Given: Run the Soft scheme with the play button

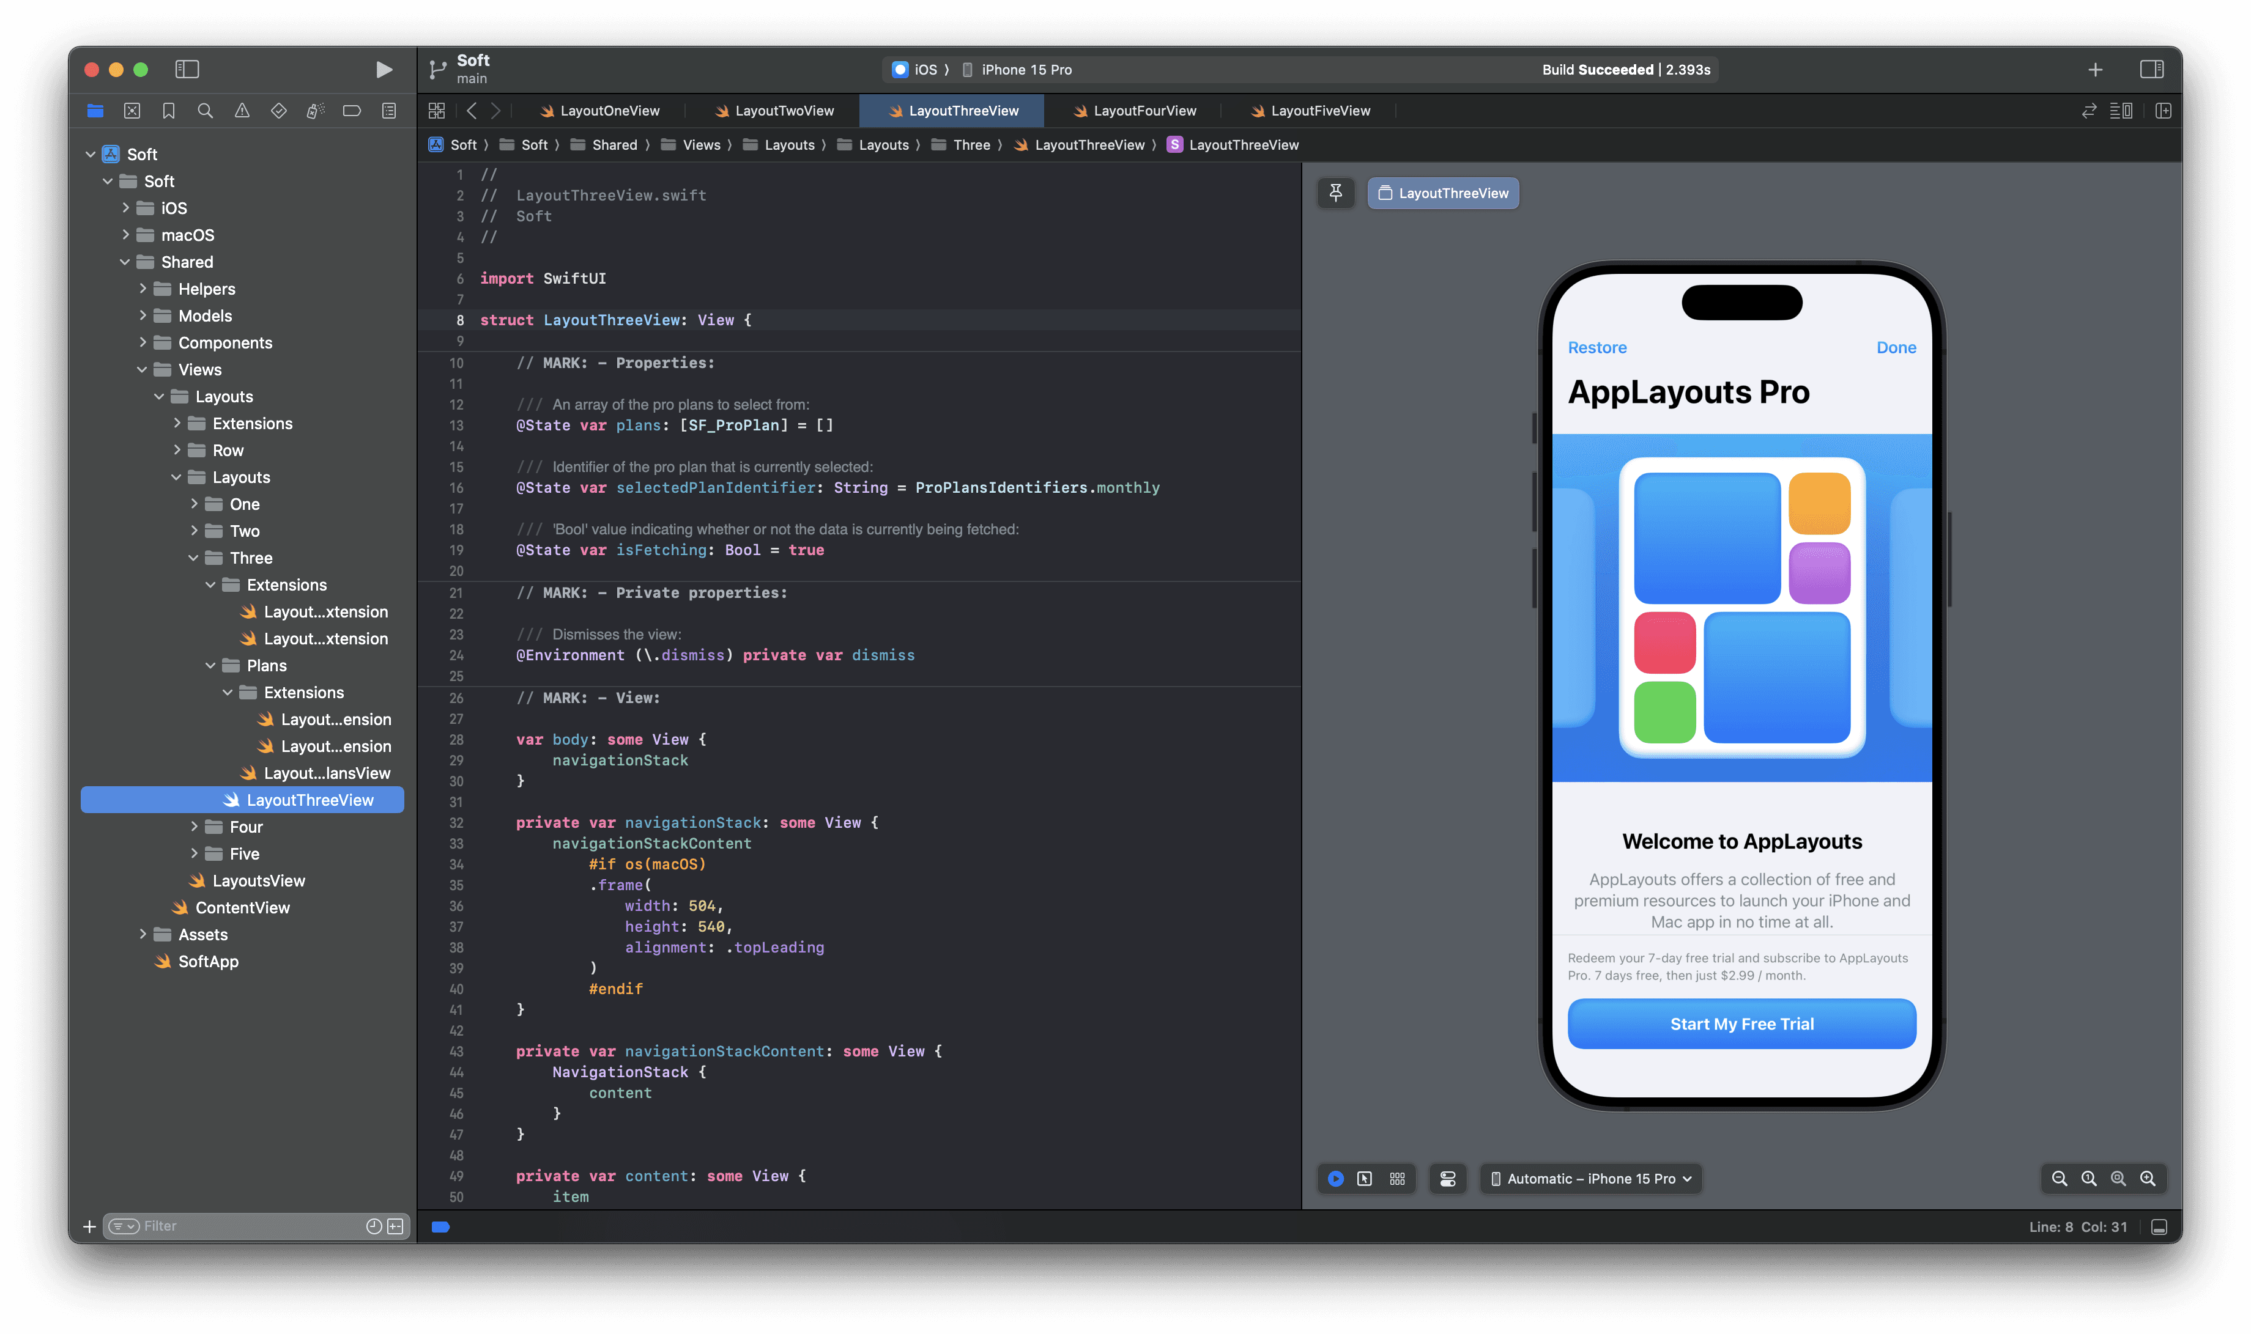Looking at the screenshot, I should click(x=383, y=69).
